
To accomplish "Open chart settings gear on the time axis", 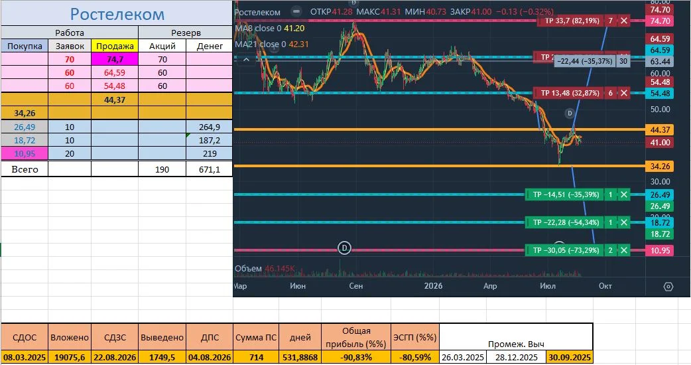I will (668, 287).
